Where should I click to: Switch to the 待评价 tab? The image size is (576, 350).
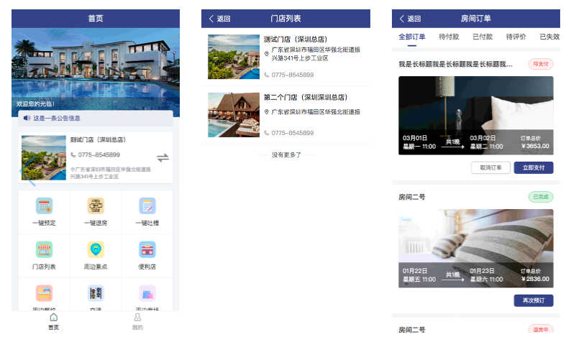point(516,37)
